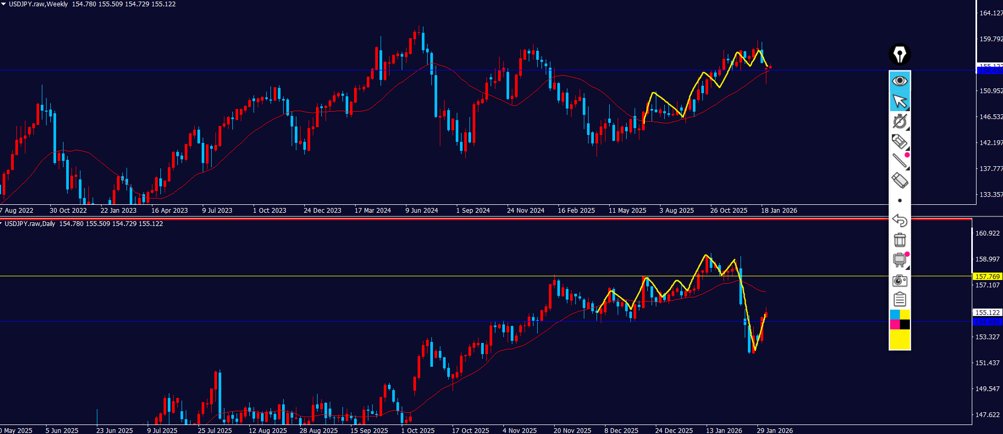The width and height of the screenshot is (1003, 434).
Task: Switch to the mouse cursor pointer mode
Action: click(x=899, y=101)
